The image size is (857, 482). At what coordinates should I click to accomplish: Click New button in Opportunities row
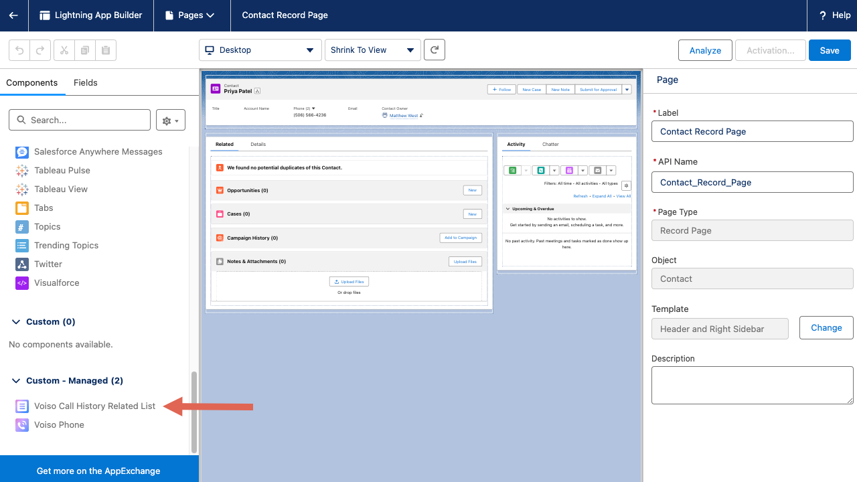pyautogui.click(x=472, y=190)
